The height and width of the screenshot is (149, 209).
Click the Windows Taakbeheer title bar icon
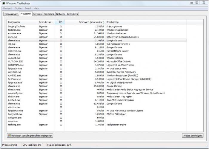tap(3, 3)
